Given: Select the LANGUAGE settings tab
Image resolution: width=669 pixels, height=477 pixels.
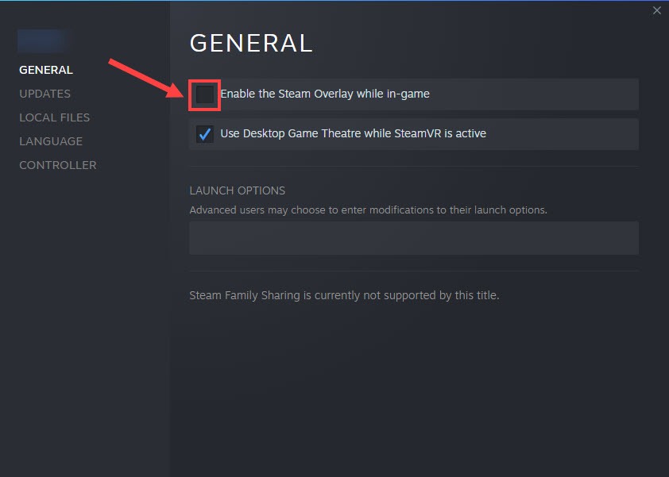Looking at the screenshot, I should [x=51, y=141].
